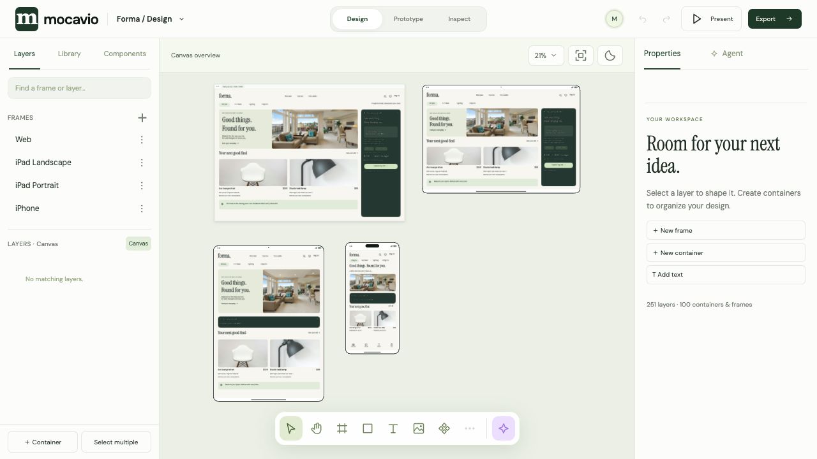The width and height of the screenshot is (817, 459).
Task: Switch to Inspect mode
Action: [x=460, y=19]
